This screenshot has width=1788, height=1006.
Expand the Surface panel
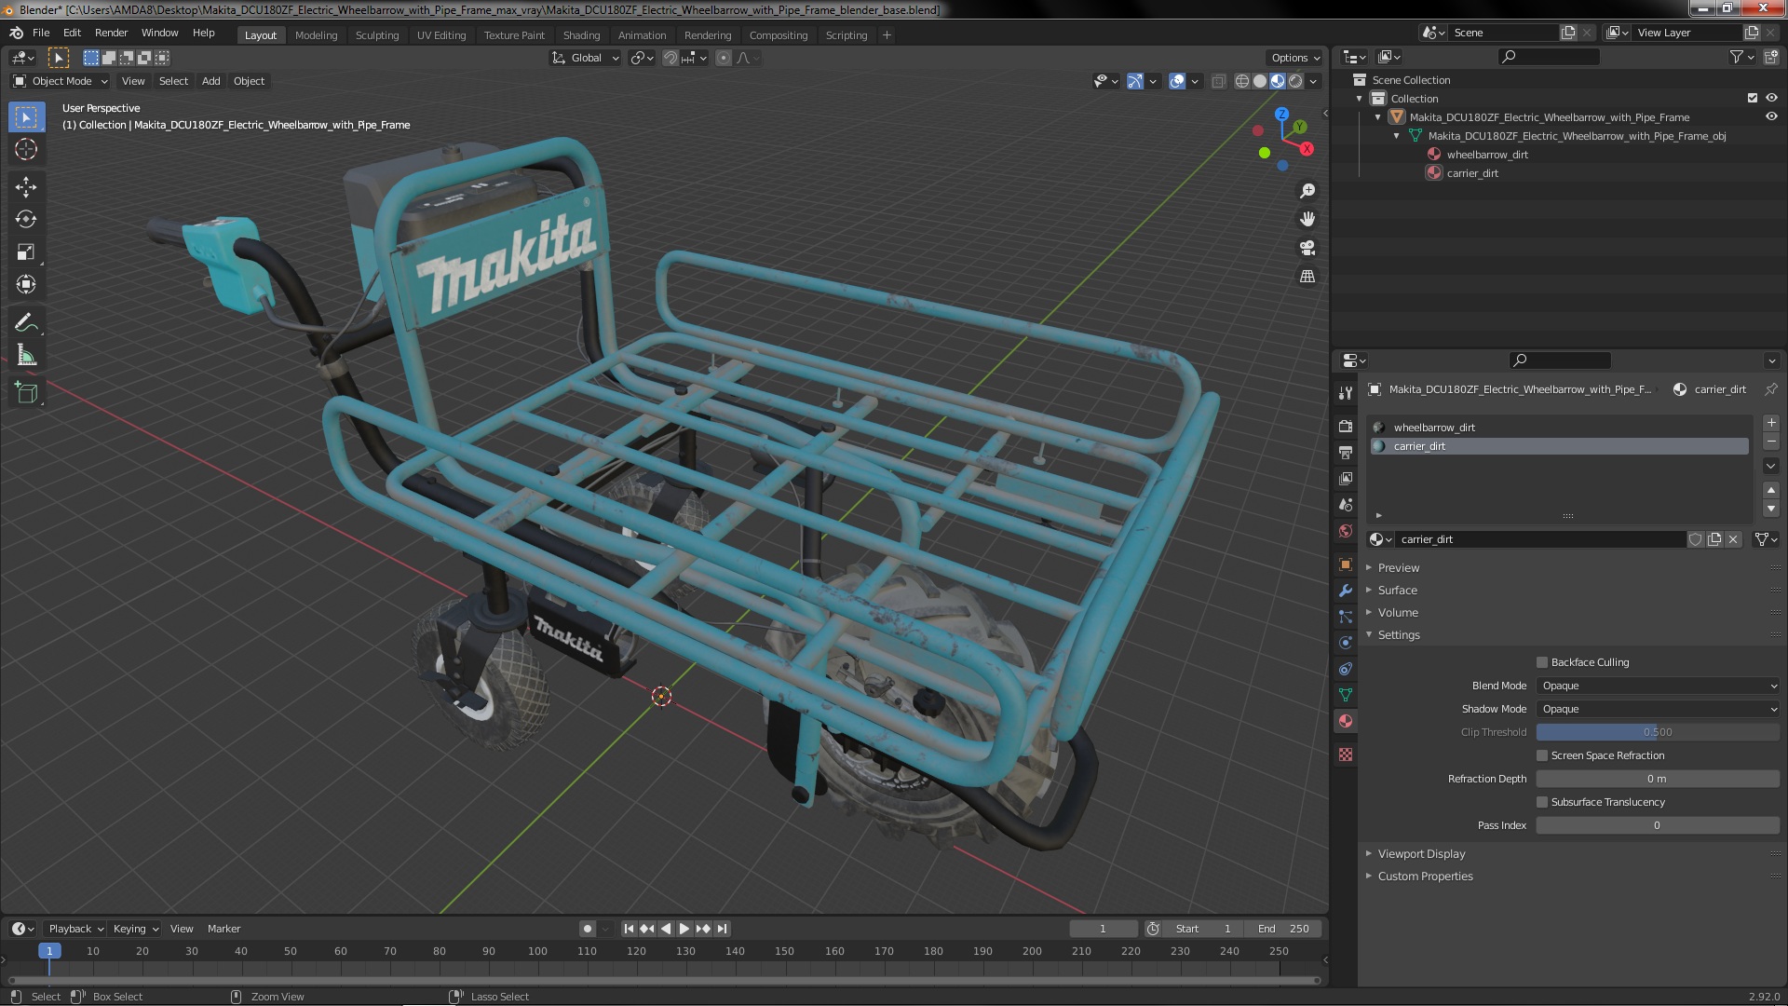coord(1397,591)
